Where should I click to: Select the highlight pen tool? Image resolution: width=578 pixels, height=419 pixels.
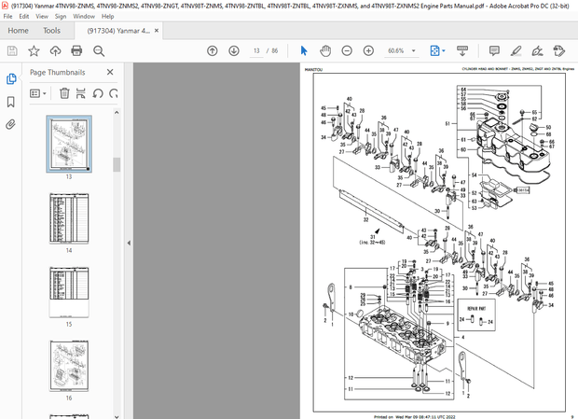coord(516,51)
